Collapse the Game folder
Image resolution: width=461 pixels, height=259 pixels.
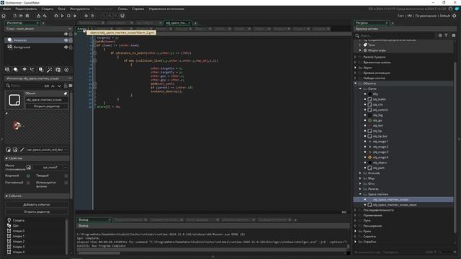(x=360, y=88)
